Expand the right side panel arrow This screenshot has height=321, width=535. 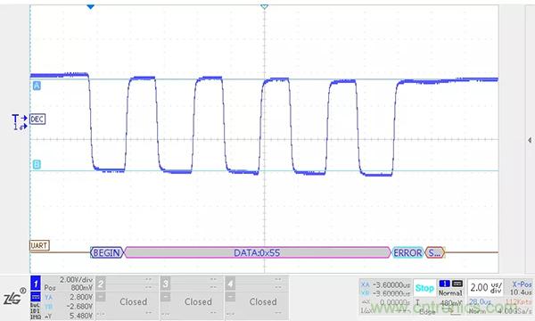(x=530, y=140)
